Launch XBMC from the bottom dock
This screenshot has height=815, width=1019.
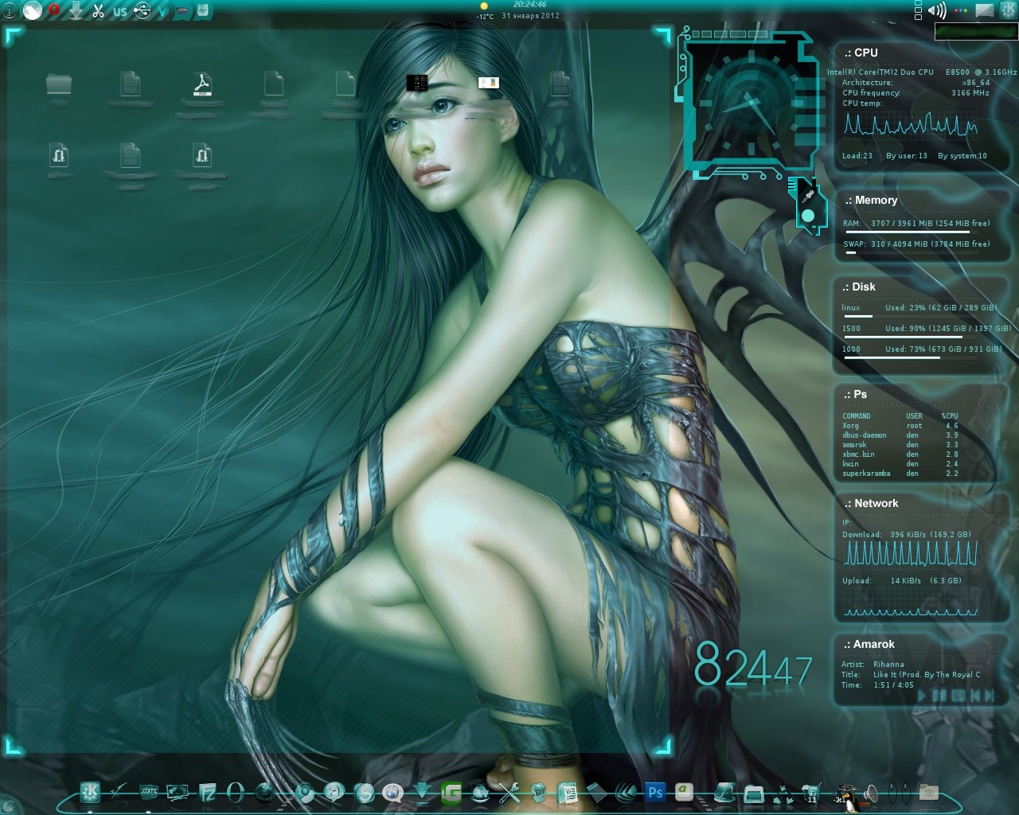click(x=149, y=792)
